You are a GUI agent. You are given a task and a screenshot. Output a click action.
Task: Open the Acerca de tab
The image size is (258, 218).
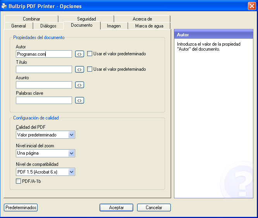tap(142, 19)
